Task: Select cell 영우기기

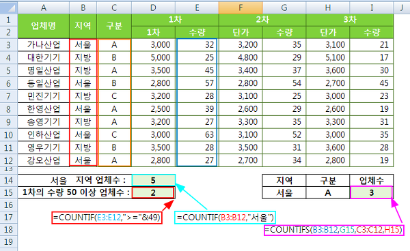Action: [44, 147]
